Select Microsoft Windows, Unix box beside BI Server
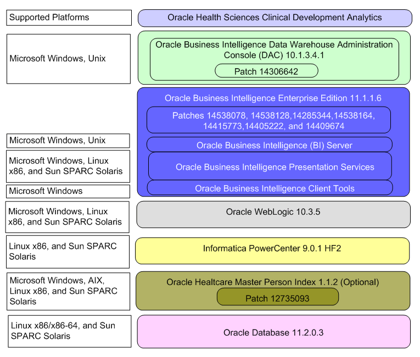Viewport: 420px width, 357px height. coord(68,141)
